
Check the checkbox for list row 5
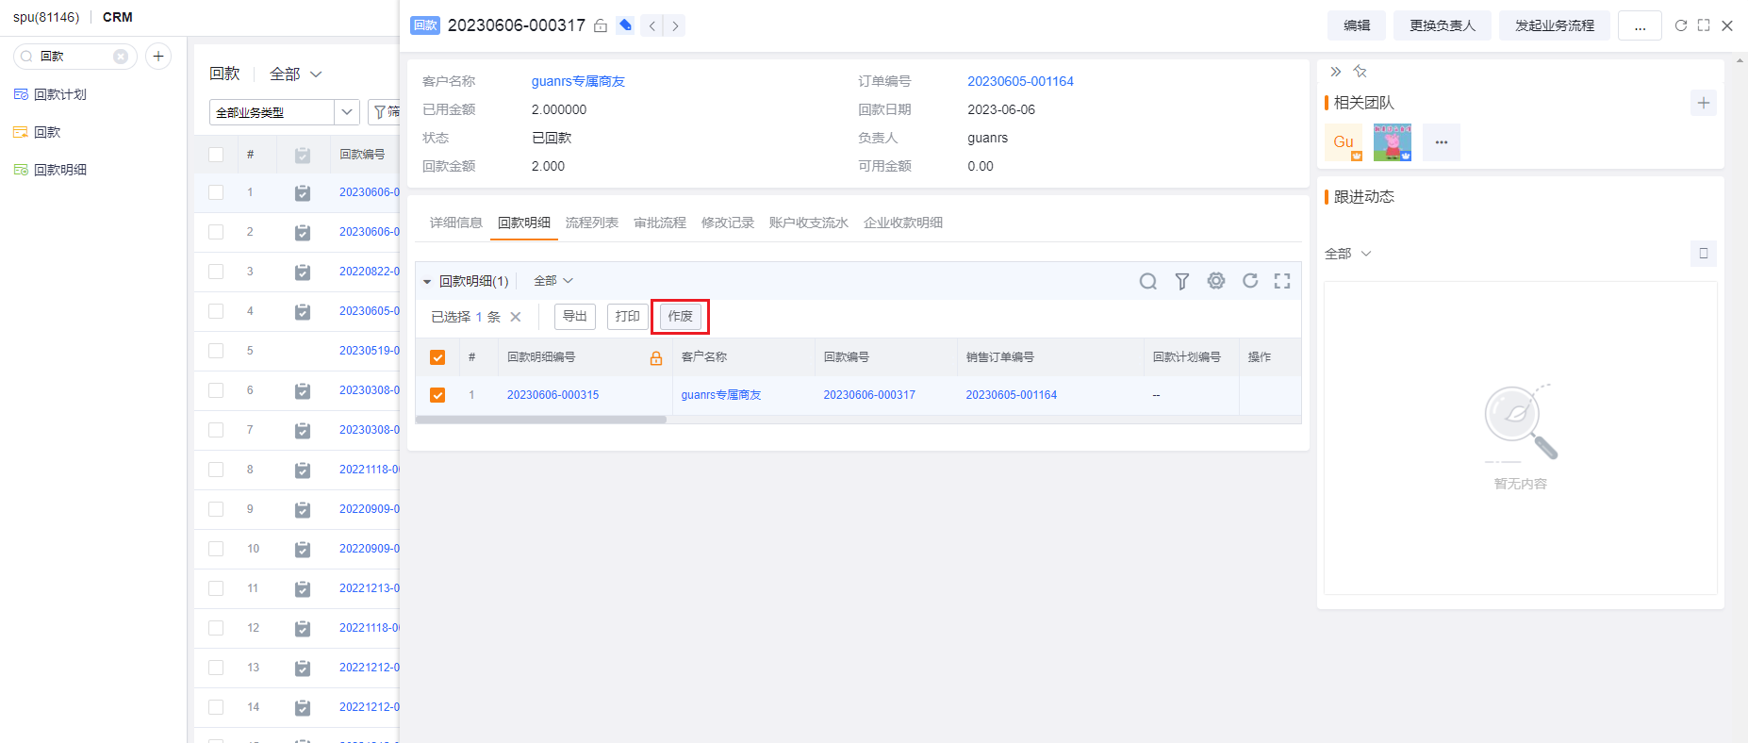[216, 351]
